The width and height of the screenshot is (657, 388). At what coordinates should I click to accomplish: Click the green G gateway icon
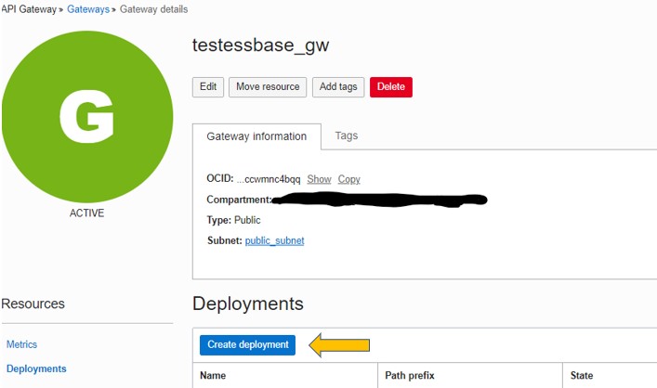[87, 117]
